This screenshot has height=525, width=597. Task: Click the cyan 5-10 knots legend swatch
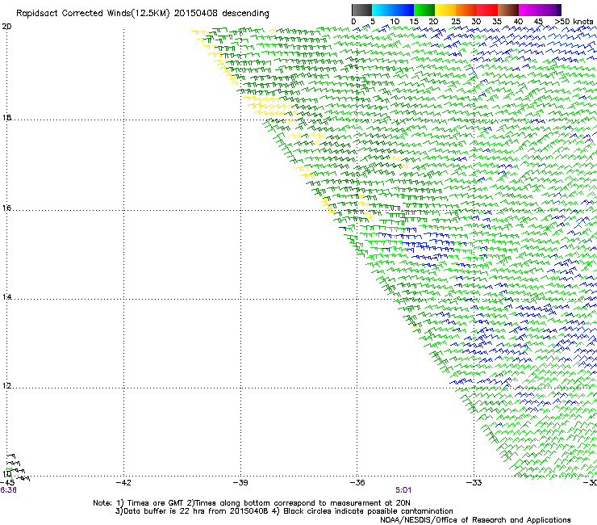pyautogui.click(x=382, y=10)
